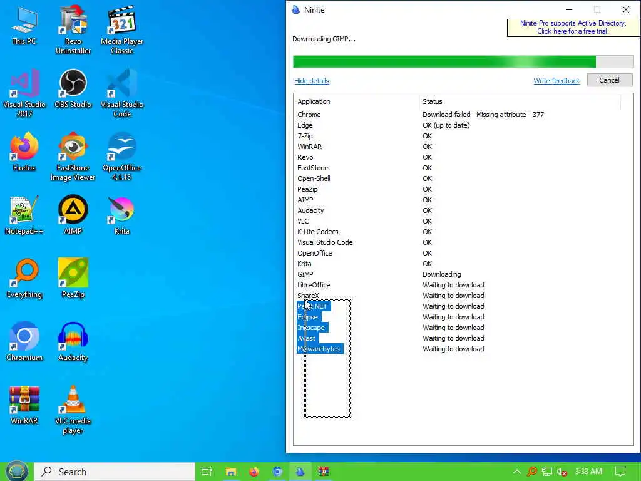Click the VLC media player desktop icon
The height and width of the screenshot is (481, 641).
73,410
